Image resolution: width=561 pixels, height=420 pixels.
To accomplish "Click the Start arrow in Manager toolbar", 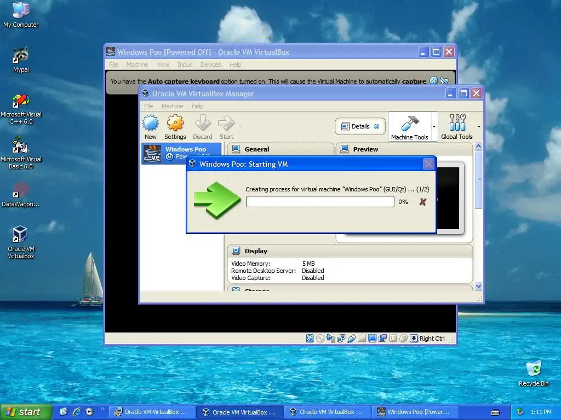I will [x=226, y=127].
